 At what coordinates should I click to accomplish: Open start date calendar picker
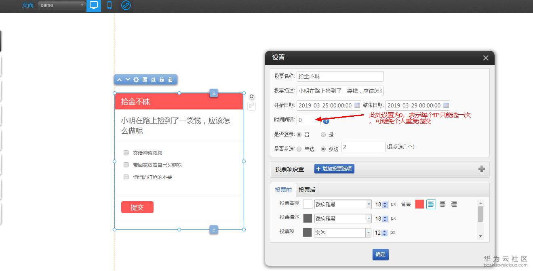click(357, 105)
